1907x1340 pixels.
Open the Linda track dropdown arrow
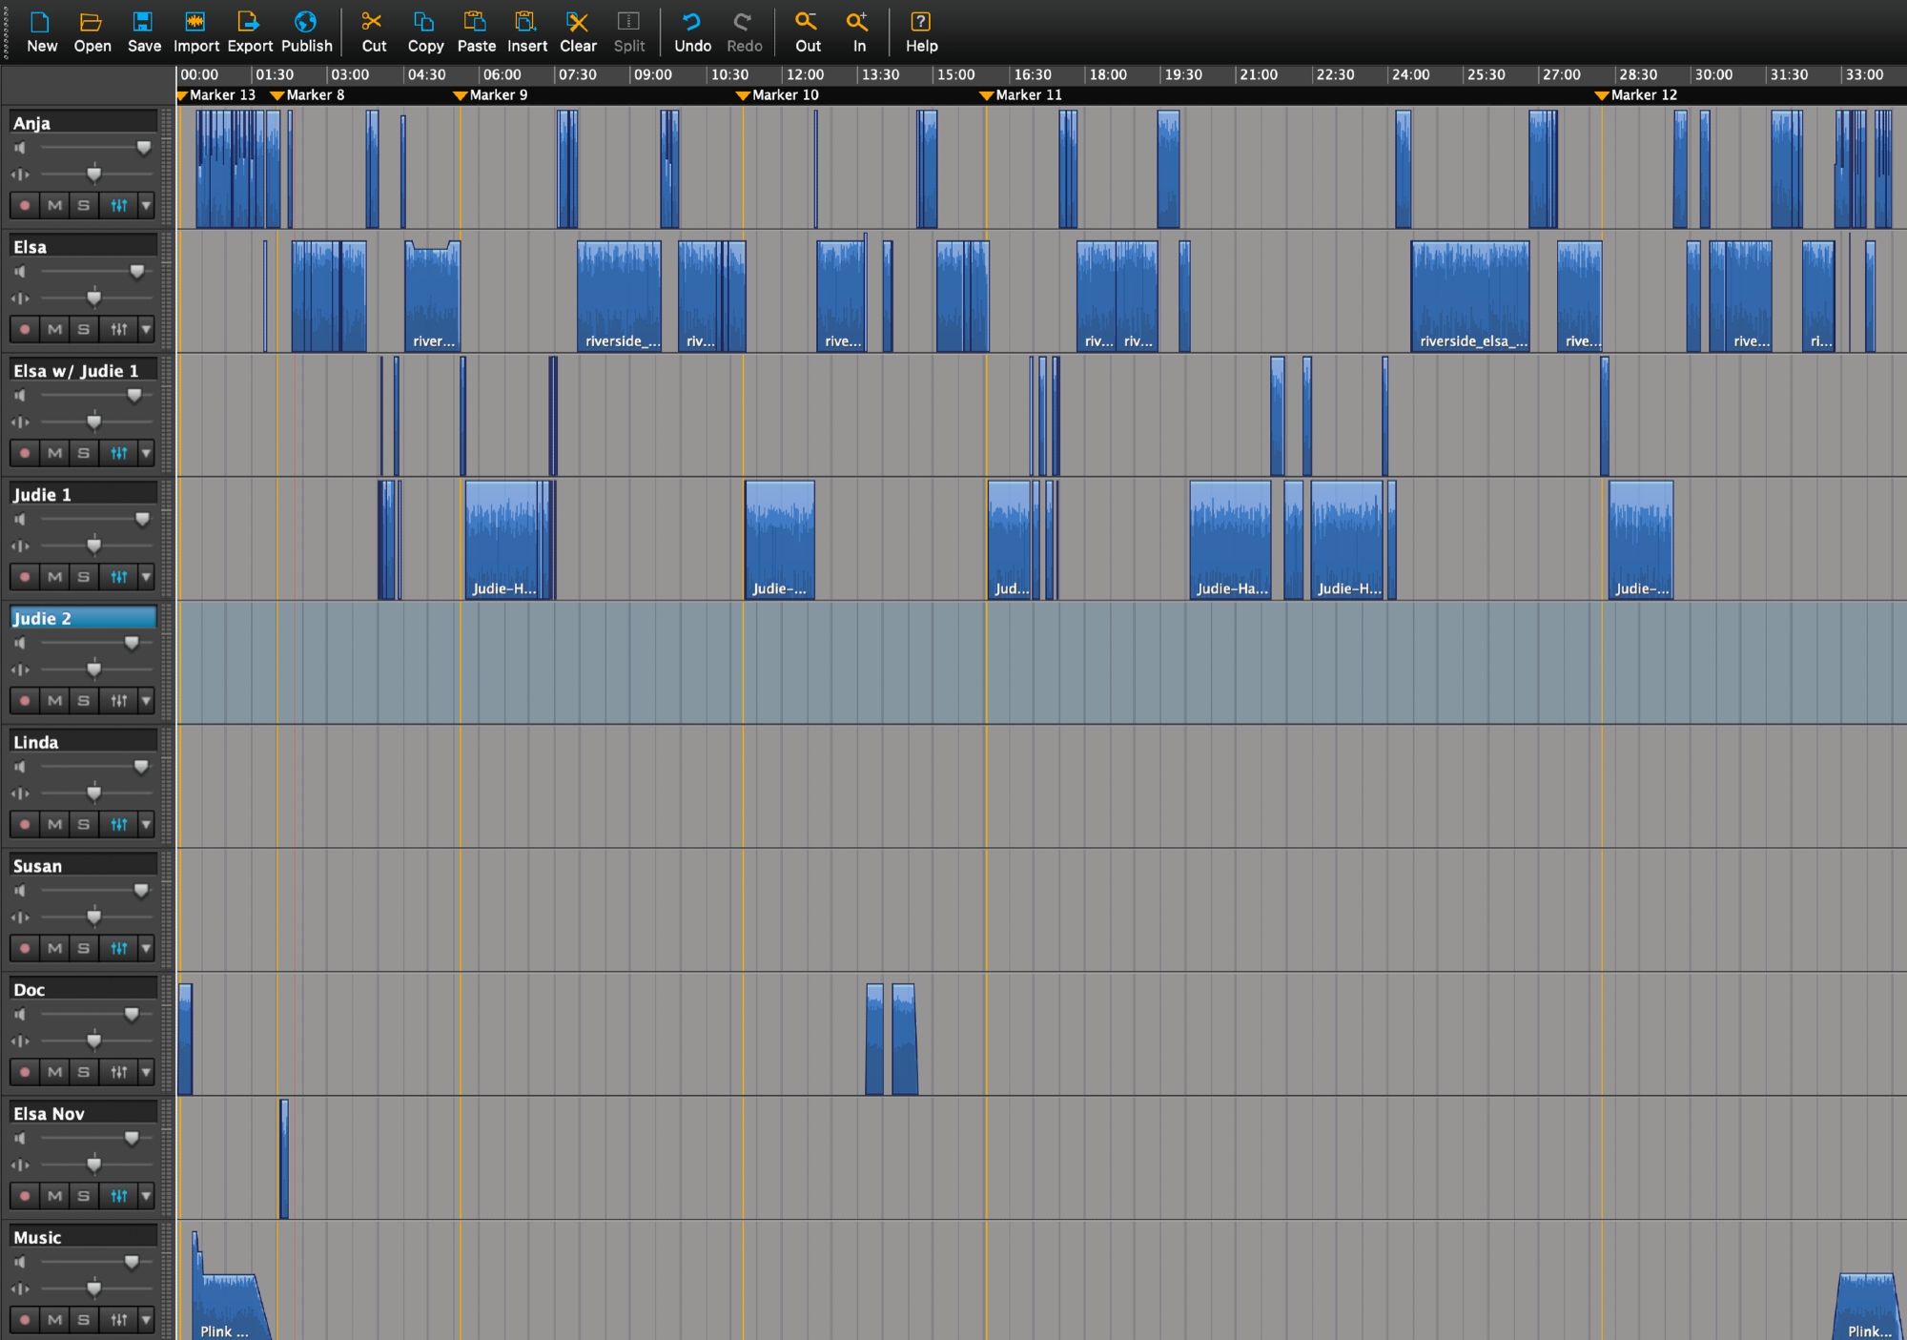(146, 824)
